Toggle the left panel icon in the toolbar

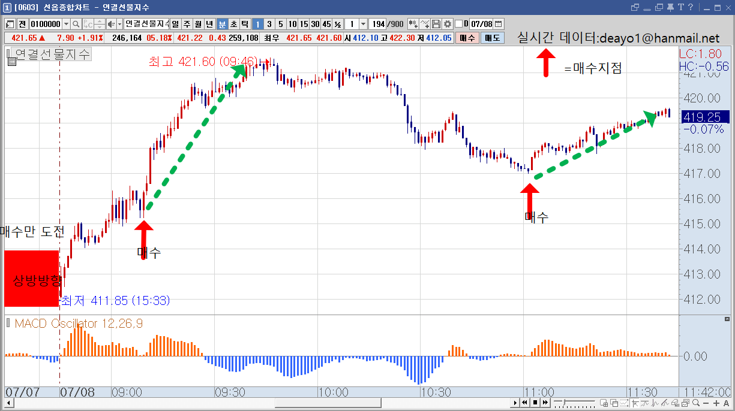point(10,24)
